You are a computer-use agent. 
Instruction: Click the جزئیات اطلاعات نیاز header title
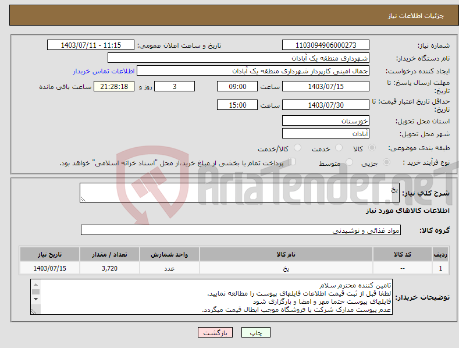click(416, 16)
